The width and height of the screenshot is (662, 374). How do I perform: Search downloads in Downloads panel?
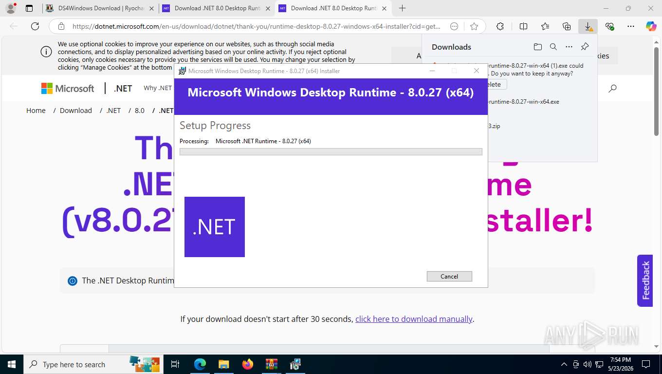pyautogui.click(x=553, y=47)
